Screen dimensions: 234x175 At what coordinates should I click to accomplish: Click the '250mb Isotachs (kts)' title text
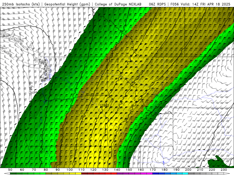tap(21, 4)
